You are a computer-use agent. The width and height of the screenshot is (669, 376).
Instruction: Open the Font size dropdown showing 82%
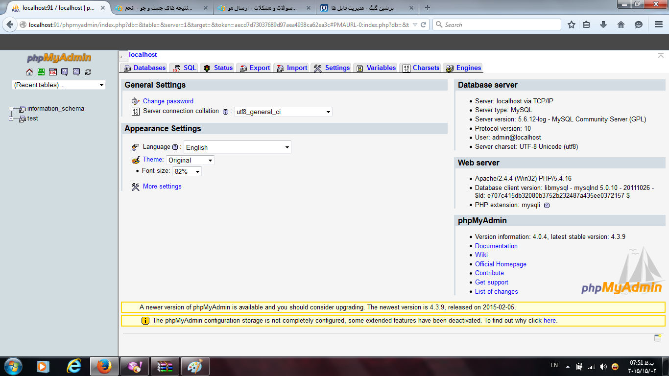click(187, 171)
